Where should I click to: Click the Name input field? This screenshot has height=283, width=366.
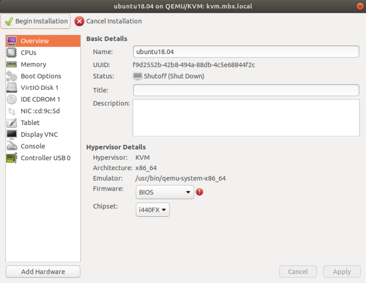(246, 52)
